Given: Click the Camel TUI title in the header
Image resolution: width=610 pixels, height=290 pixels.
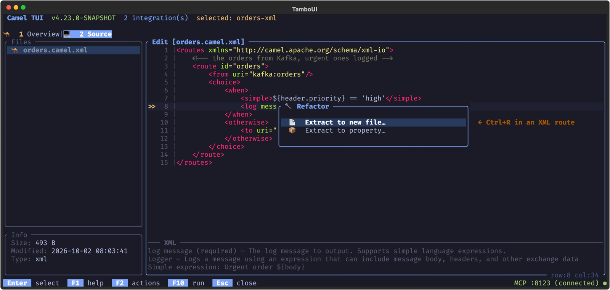Looking at the screenshot, I should (x=25, y=18).
